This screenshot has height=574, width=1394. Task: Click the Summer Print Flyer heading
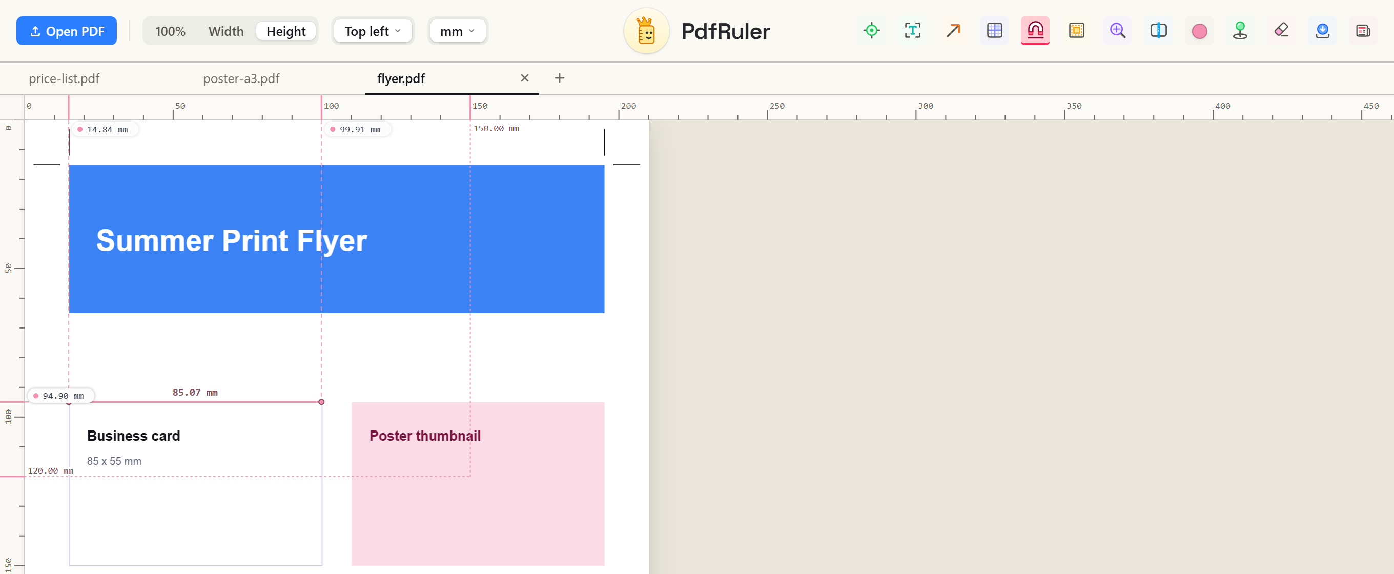coord(232,241)
